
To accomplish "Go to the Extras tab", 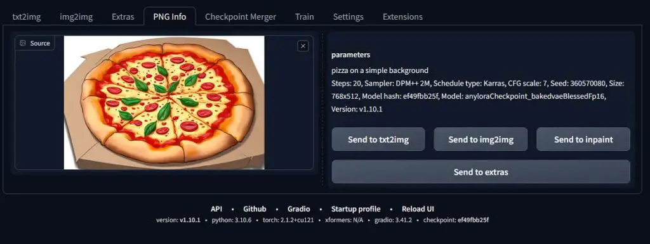I will tap(123, 17).
